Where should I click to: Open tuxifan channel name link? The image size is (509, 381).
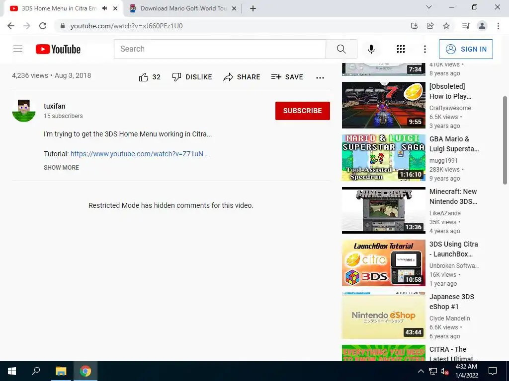tap(55, 106)
